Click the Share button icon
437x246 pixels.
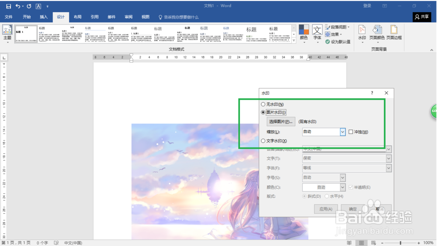(422, 17)
